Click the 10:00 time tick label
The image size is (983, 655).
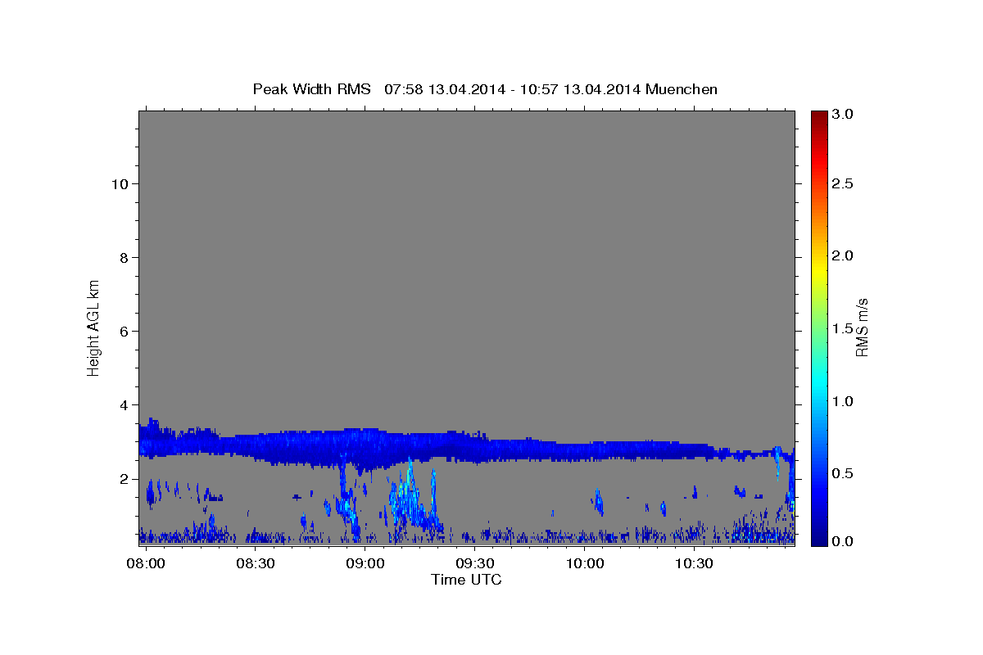coord(585,564)
